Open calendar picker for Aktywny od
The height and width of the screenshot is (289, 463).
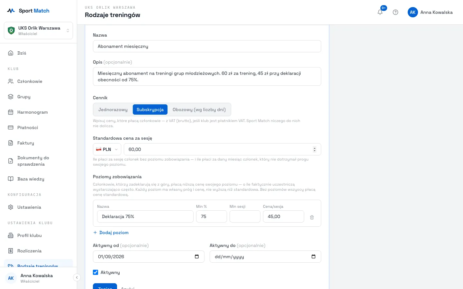(x=197, y=257)
